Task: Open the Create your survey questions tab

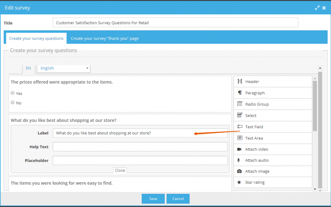Action: point(36,38)
